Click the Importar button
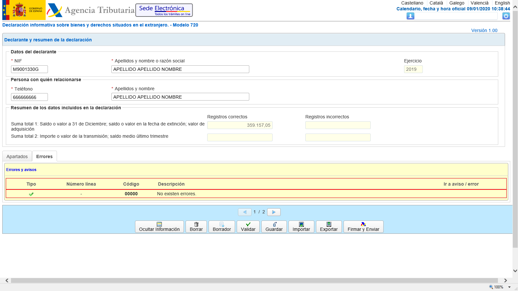The height and width of the screenshot is (291, 518). [x=301, y=227]
